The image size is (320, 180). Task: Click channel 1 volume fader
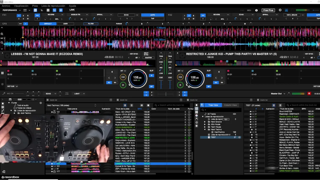tap(161, 84)
